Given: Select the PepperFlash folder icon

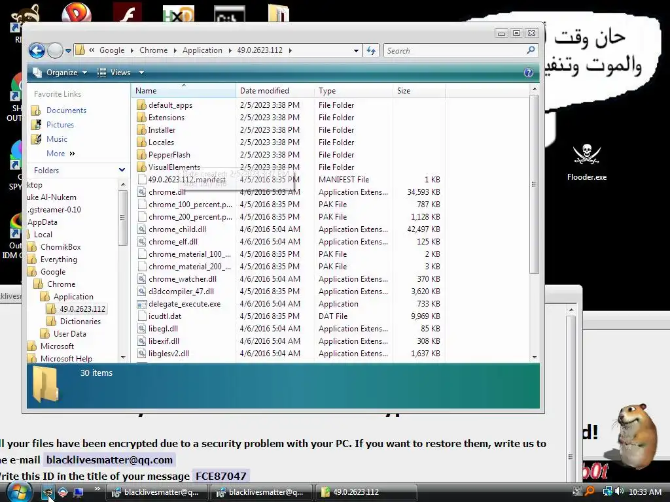Looking at the screenshot, I should click(141, 154).
